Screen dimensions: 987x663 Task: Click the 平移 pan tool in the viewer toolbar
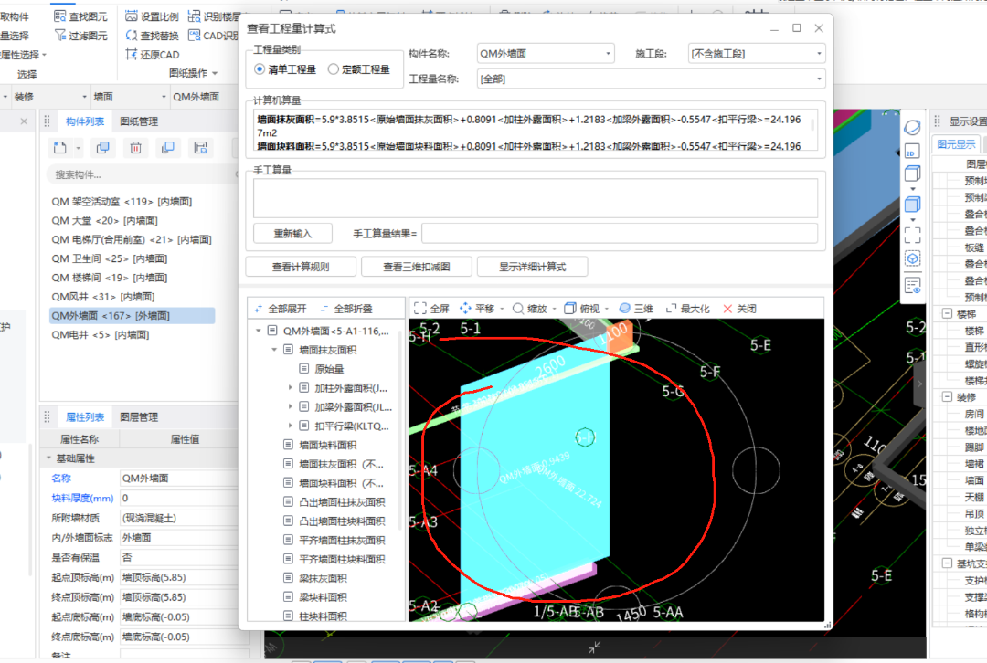[476, 309]
